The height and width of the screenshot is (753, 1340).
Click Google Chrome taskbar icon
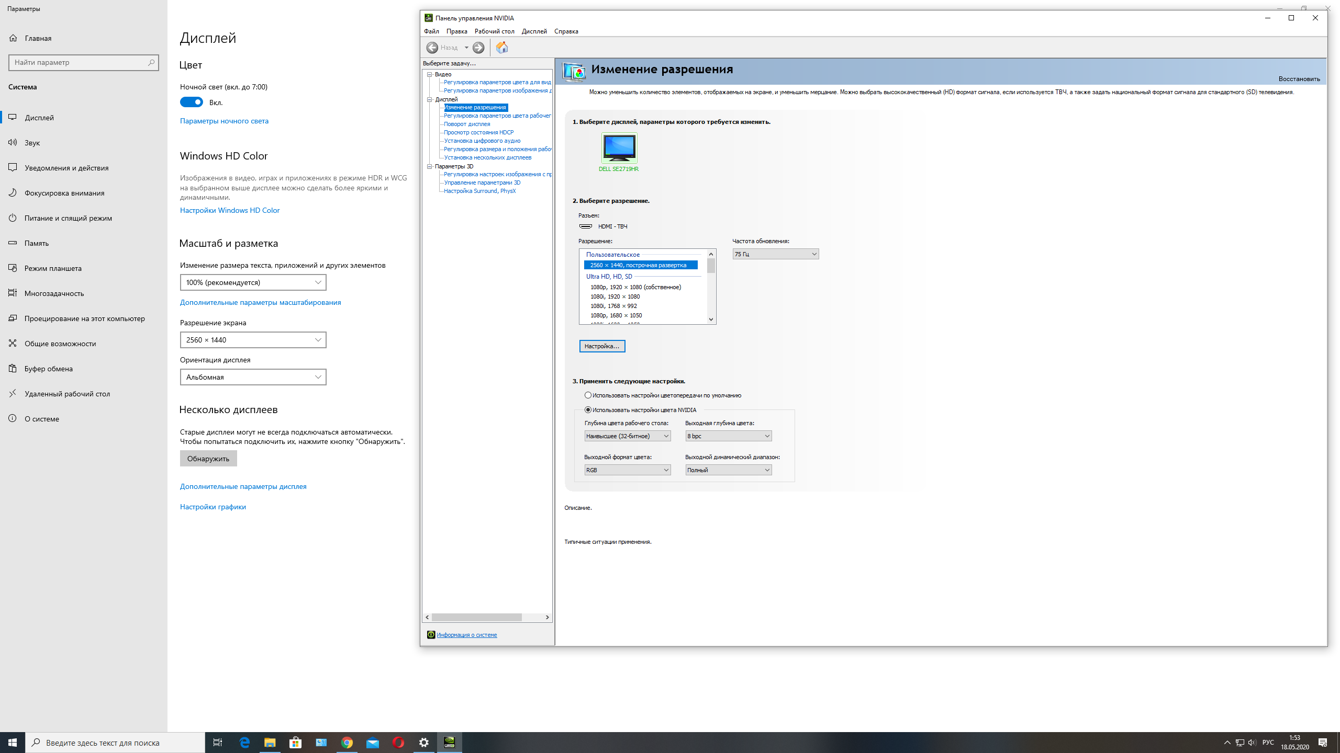(347, 743)
